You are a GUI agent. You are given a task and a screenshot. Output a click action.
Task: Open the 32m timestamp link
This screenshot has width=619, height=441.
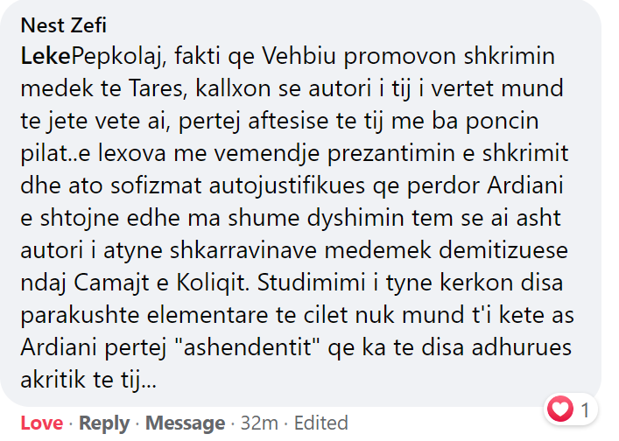point(259,423)
